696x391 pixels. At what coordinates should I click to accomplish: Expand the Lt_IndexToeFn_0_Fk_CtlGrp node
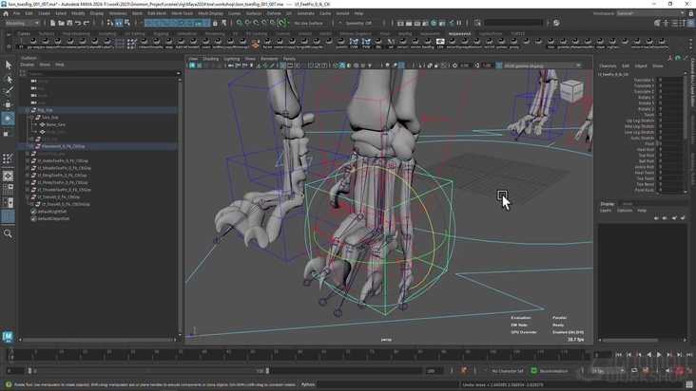27,160
